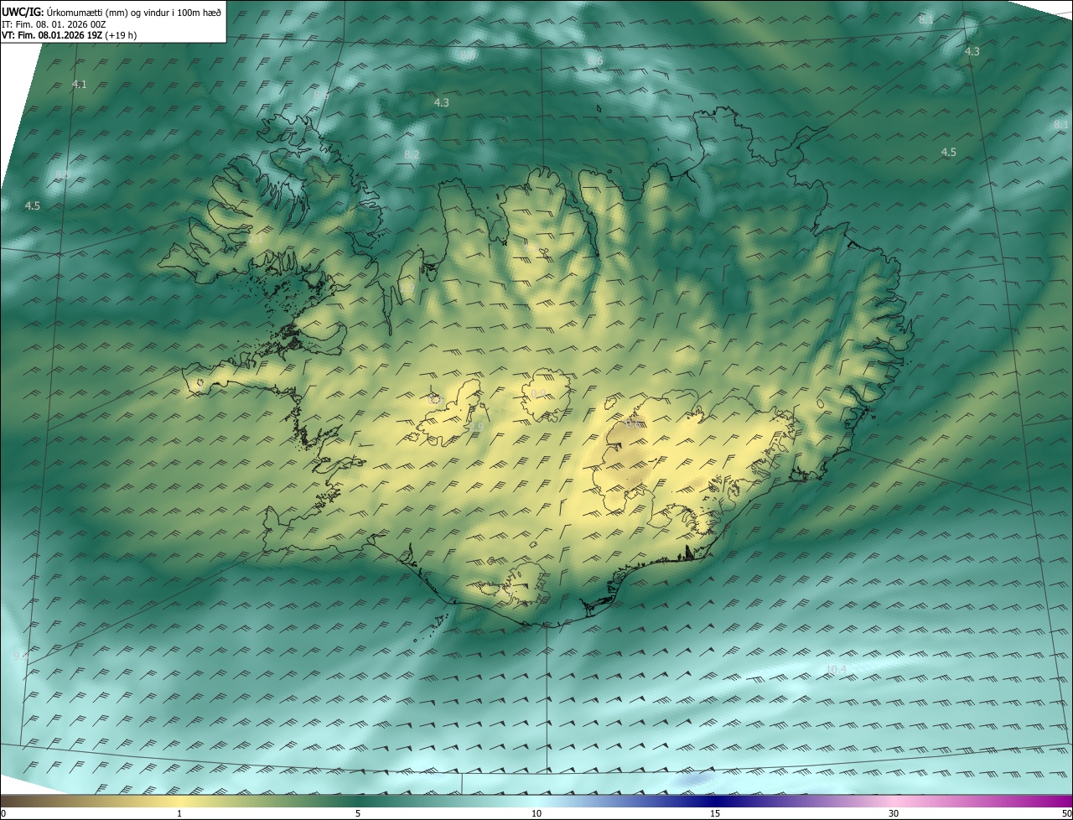Click the '9.2' value label on the map
Viewport: 1073px width, 820px height.
[x=20, y=655]
